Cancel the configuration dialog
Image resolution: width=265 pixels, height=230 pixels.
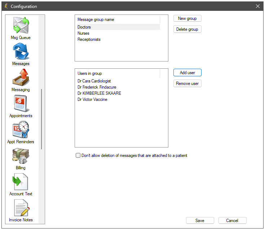pyautogui.click(x=232, y=220)
